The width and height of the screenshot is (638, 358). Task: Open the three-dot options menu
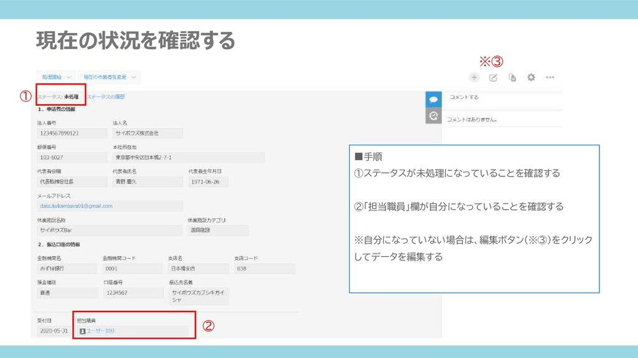[x=550, y=77]
